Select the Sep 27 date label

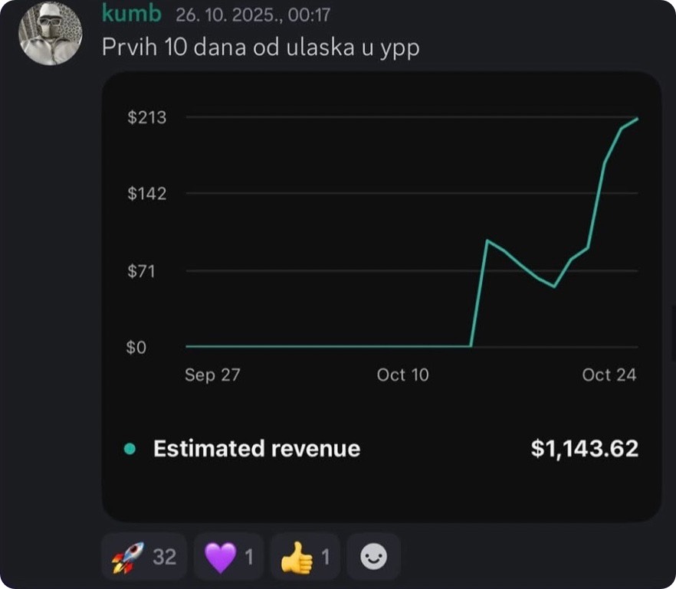coord(212,375)
